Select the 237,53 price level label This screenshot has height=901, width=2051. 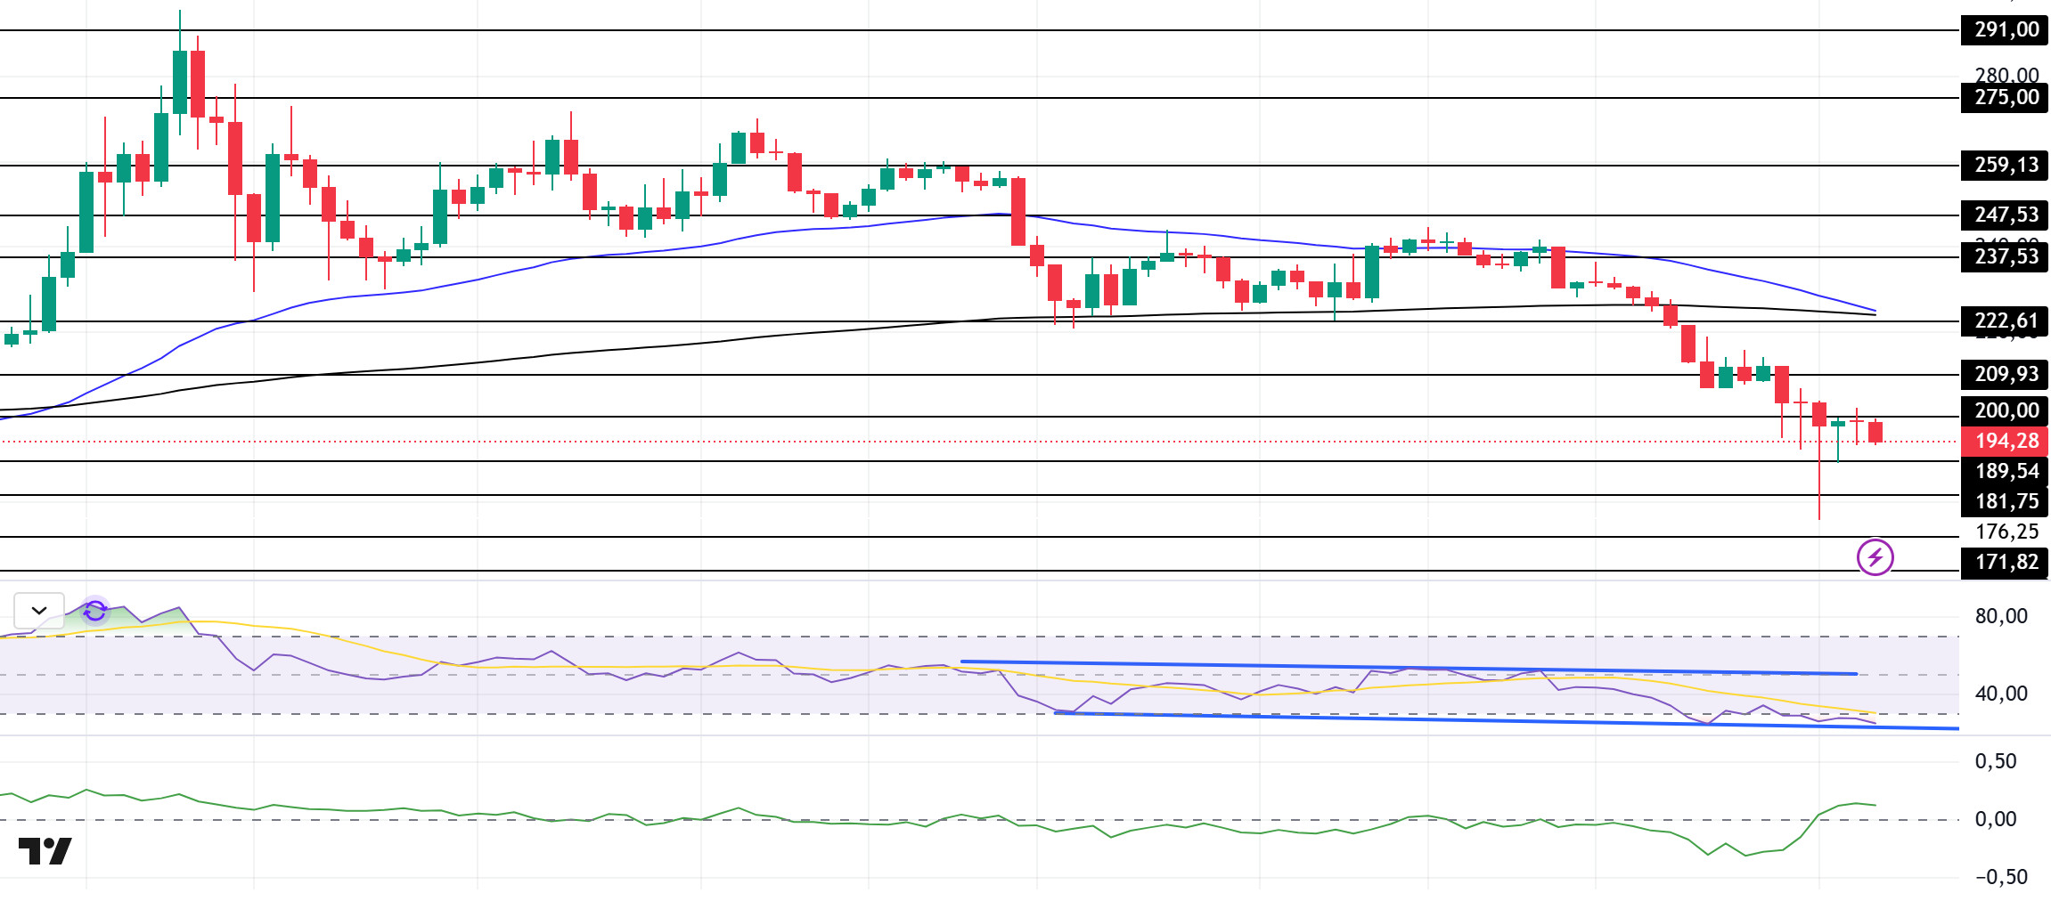click(2005, 257)
